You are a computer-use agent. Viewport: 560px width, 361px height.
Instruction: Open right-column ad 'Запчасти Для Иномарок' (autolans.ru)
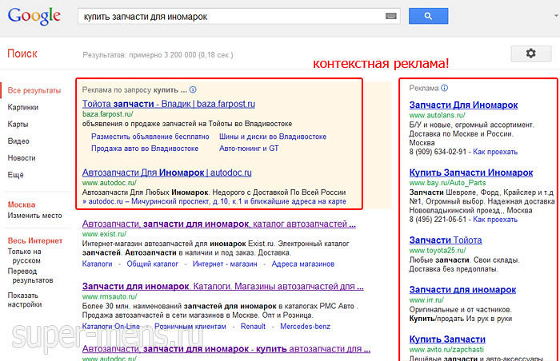(463, 105)
